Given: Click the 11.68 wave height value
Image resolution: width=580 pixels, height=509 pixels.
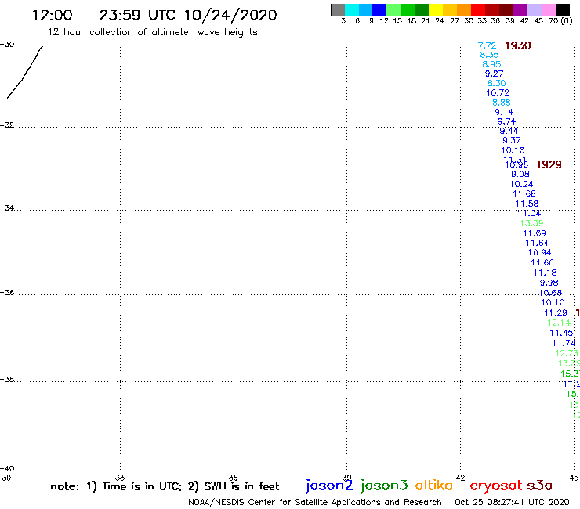Looking at the screenshot, I should click(x=524, y=193).
